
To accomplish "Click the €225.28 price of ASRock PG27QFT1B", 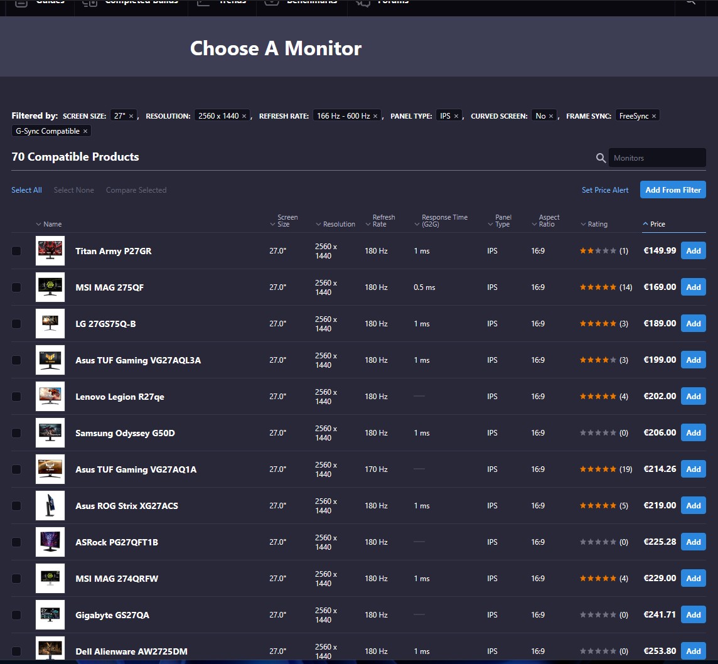I will click(x=660, y=542).
